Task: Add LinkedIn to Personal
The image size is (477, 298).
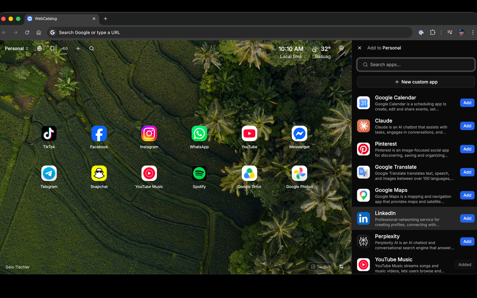Action: 467,218
